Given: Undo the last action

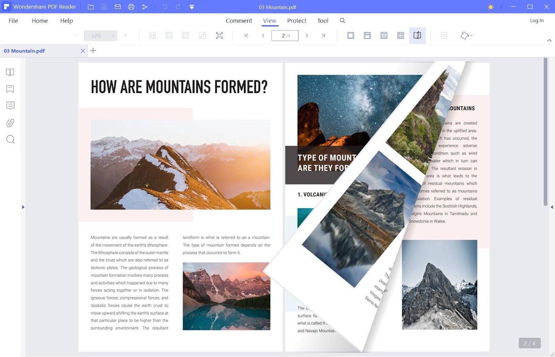Looking at the screenshot, I should pos(165,7).
